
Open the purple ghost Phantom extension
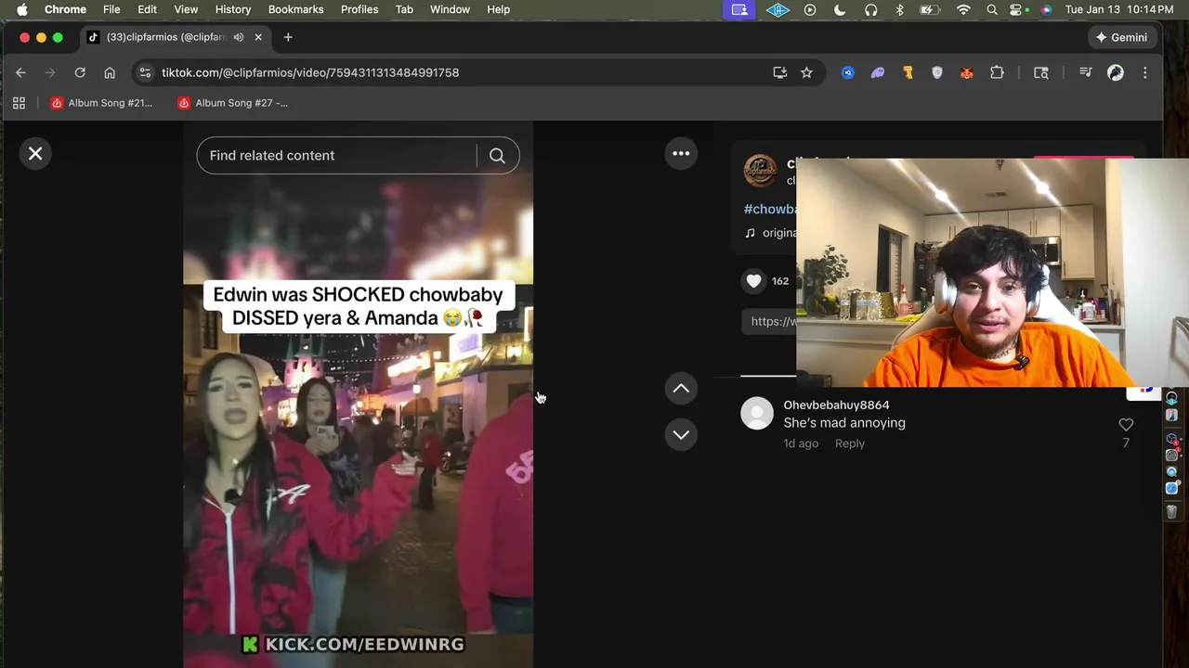[878, 72]
